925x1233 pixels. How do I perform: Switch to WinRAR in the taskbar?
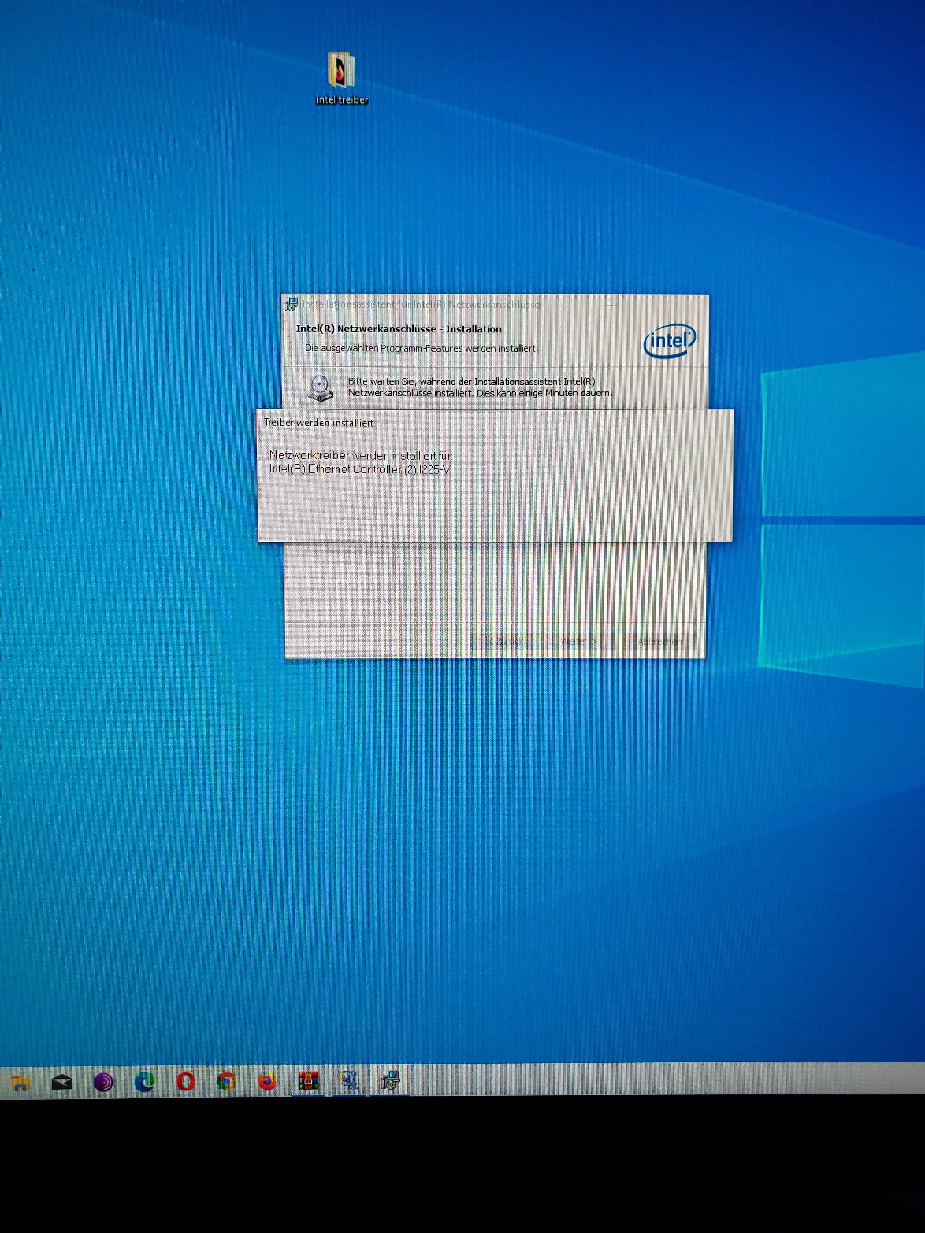coord(308,1081)
